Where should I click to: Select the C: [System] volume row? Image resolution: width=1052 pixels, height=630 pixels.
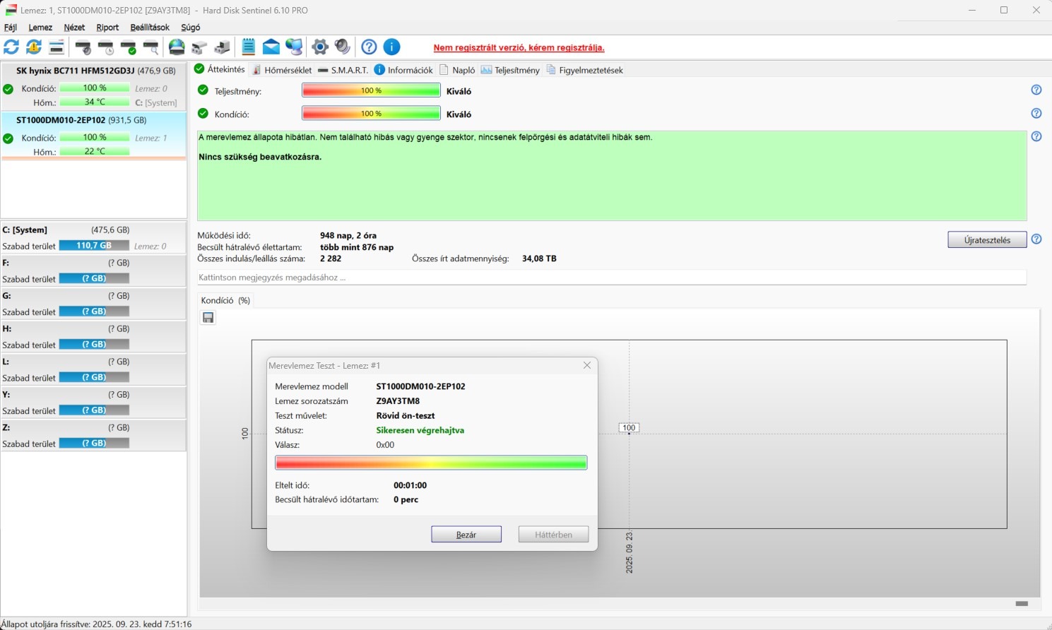coord(94,238)
